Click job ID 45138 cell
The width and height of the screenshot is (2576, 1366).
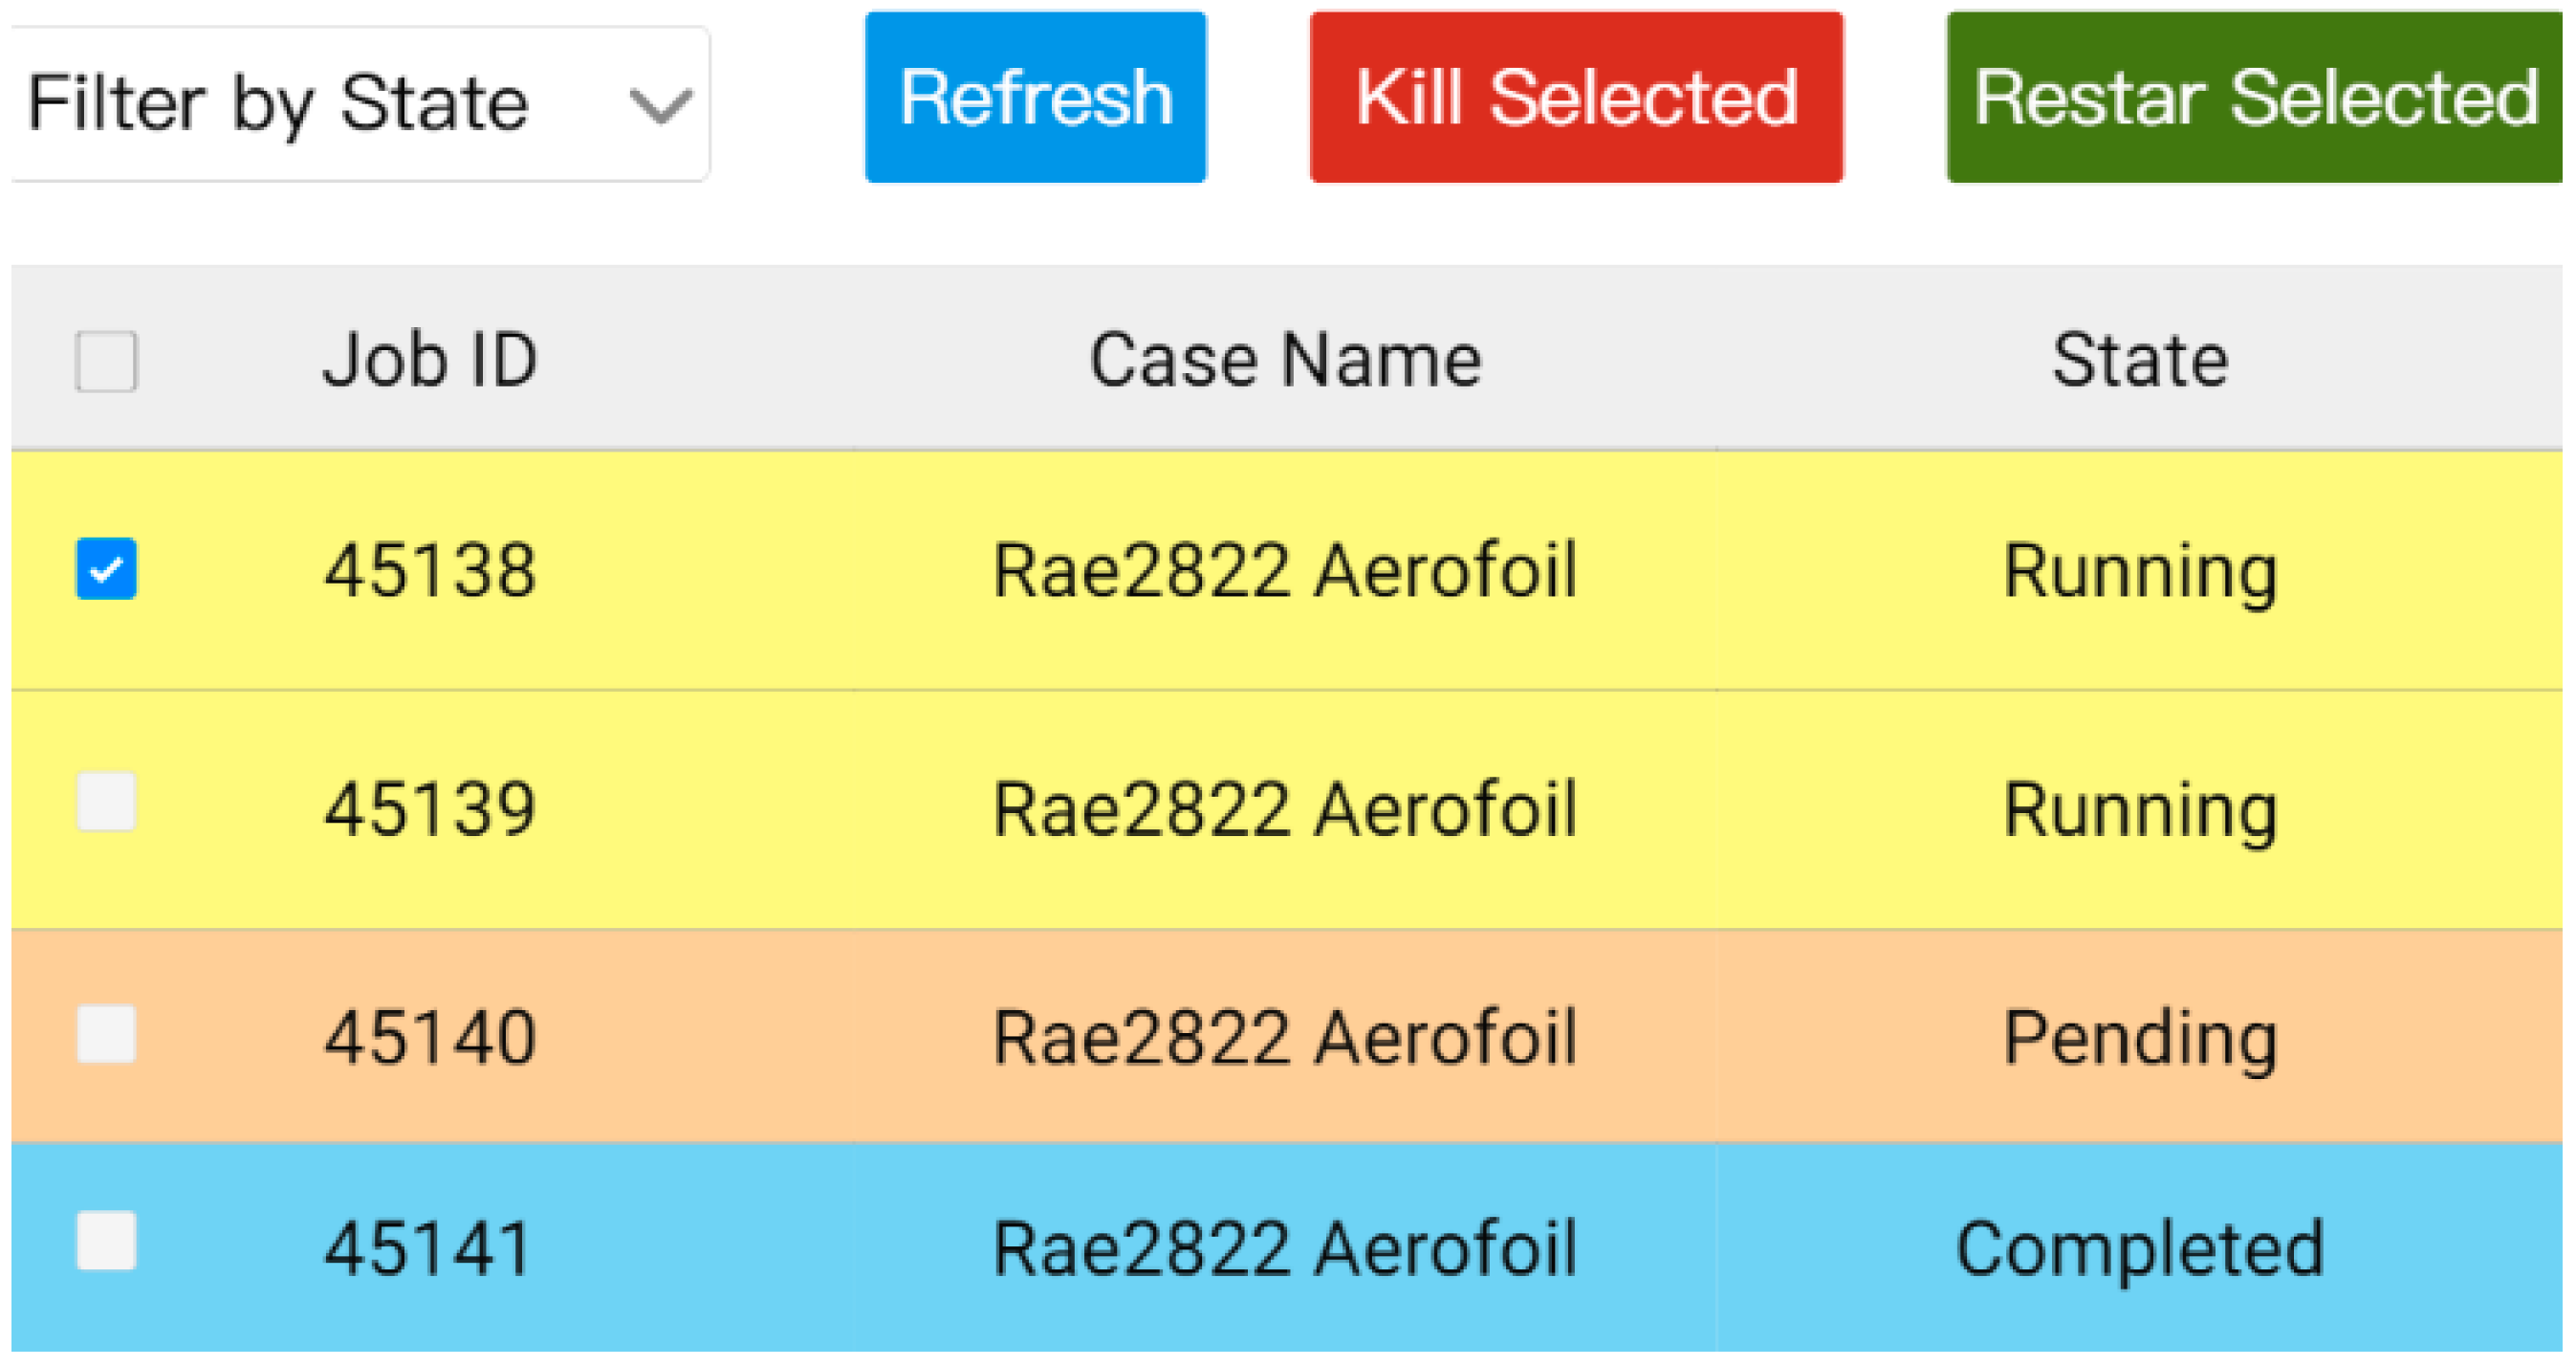pyautogui.click(x=430, y=570)
